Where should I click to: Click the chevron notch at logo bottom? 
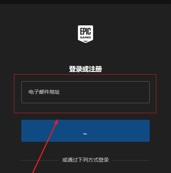click(x=85, y=42)
